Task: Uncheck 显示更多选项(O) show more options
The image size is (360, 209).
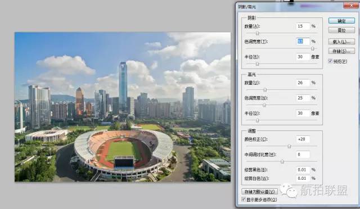Action: (x=244, y=199)
